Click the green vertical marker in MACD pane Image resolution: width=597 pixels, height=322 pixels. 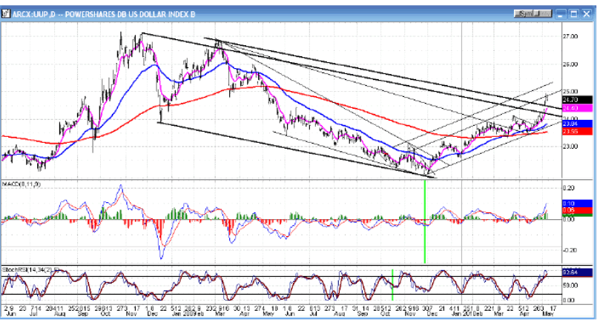click(x=425, y=221)
